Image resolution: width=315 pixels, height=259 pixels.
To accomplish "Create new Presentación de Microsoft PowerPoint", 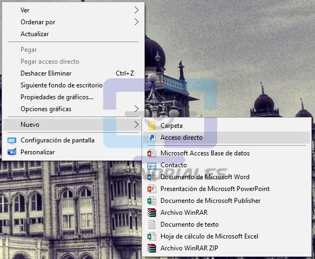I will point(227,189).
